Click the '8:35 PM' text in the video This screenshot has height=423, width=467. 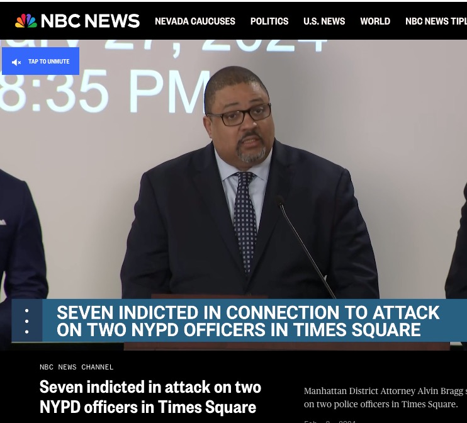pyautogui.click(x=104, y=91)
